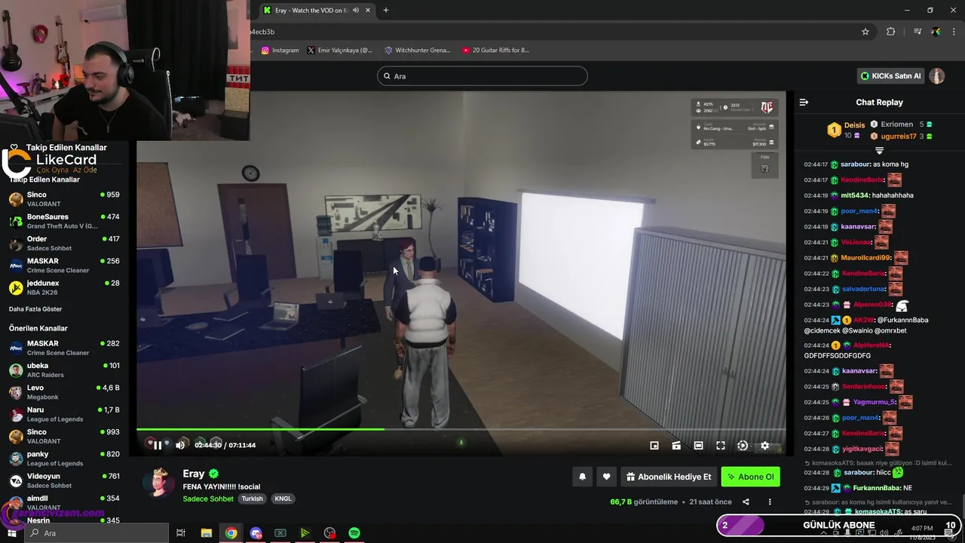Select the Turkish language tag
965x543 pixels.
pos(252,499)
